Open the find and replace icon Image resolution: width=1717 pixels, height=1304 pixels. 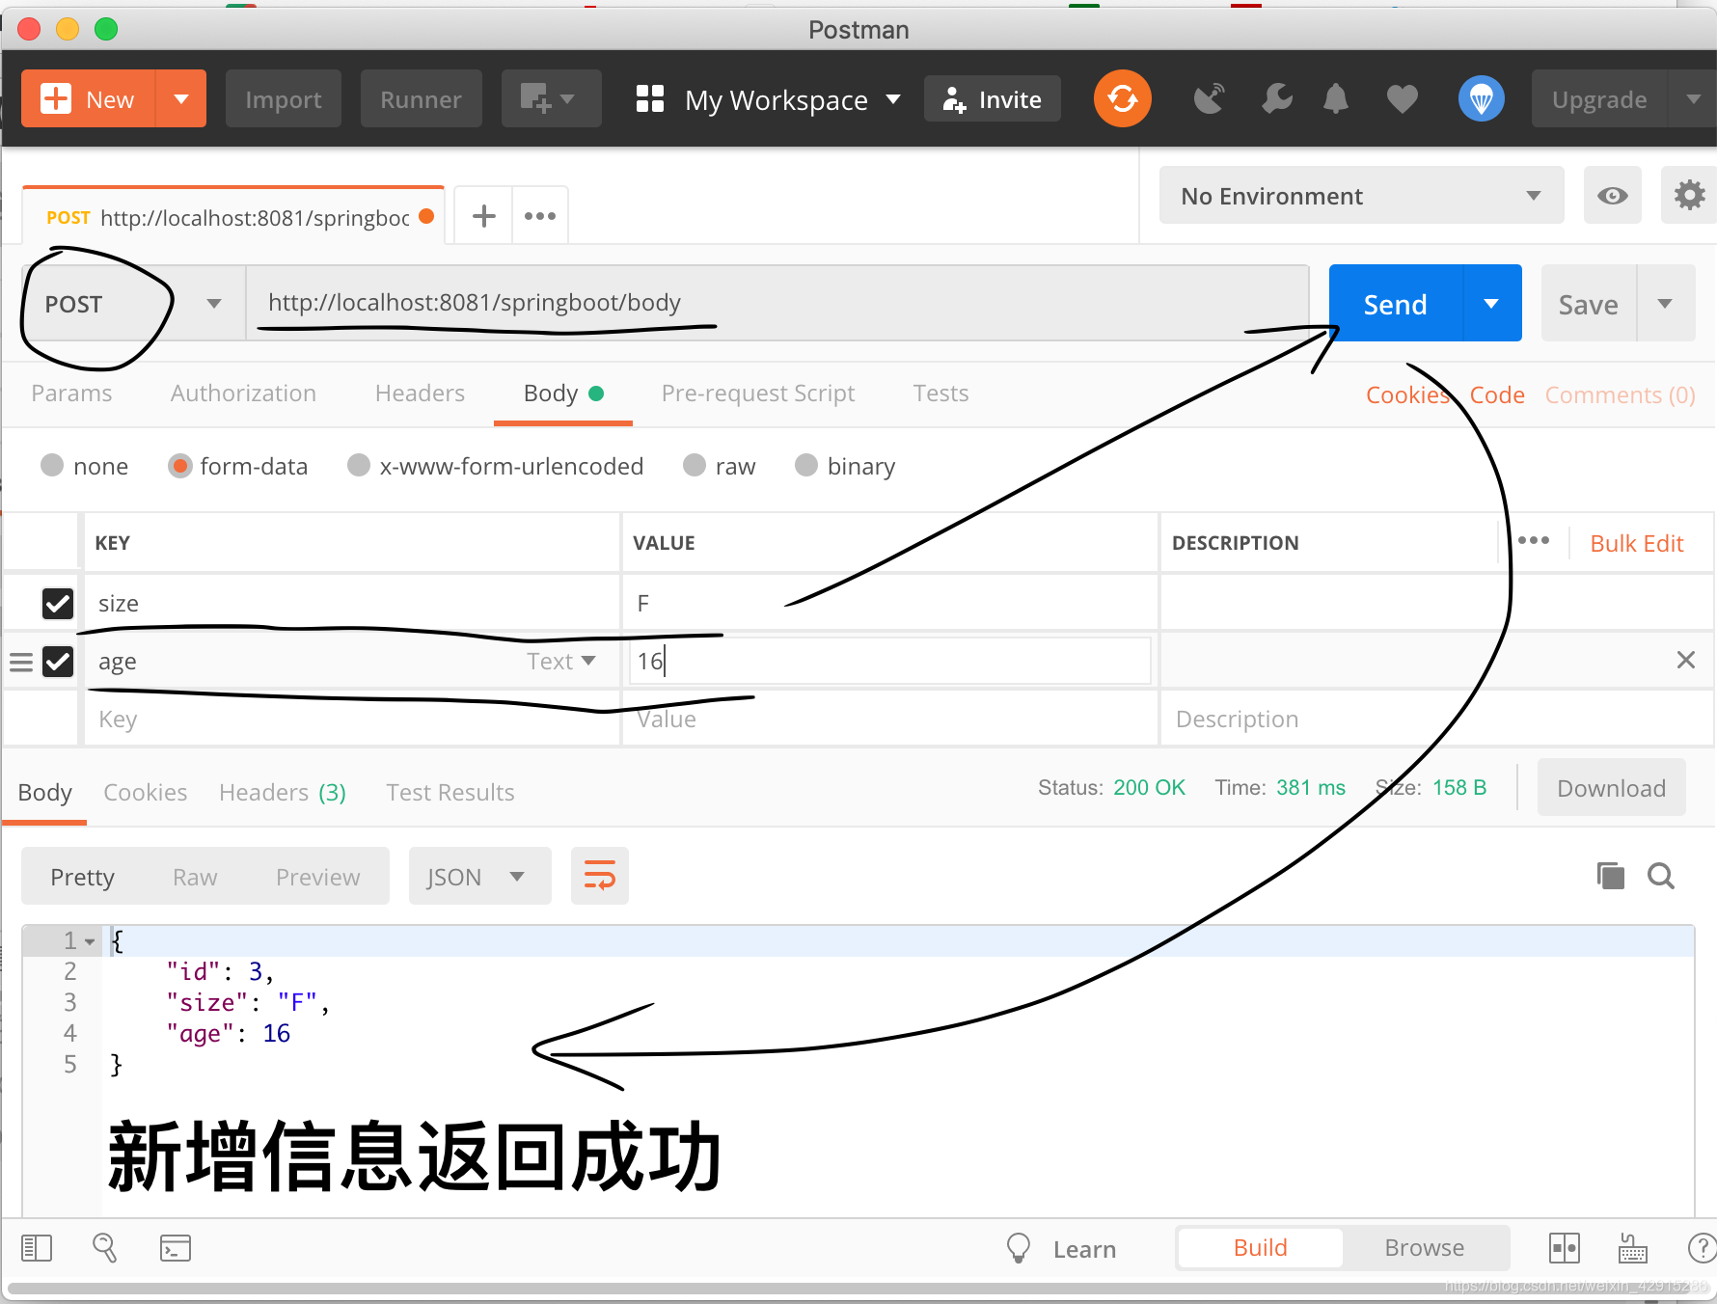tap(104, 1248)
